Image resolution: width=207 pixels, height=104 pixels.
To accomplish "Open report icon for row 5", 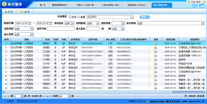I will pos(156,60).
